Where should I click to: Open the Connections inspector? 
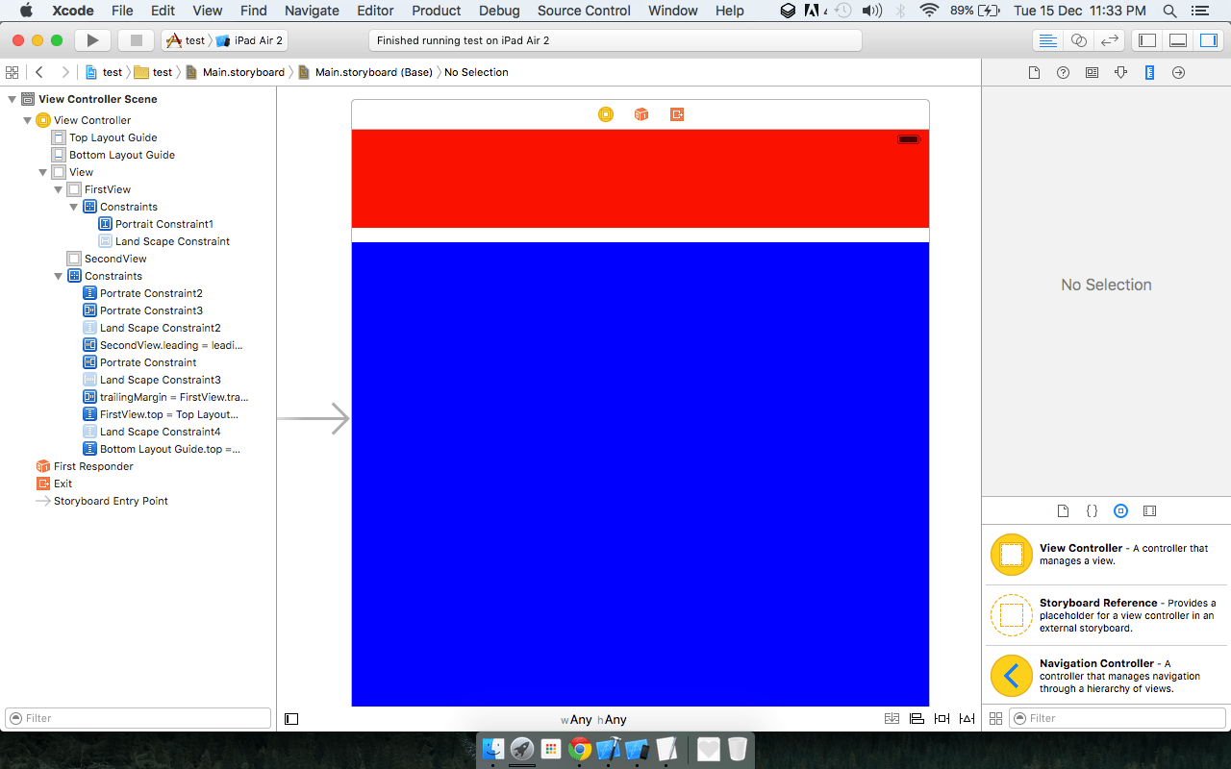pos(1178,73)
